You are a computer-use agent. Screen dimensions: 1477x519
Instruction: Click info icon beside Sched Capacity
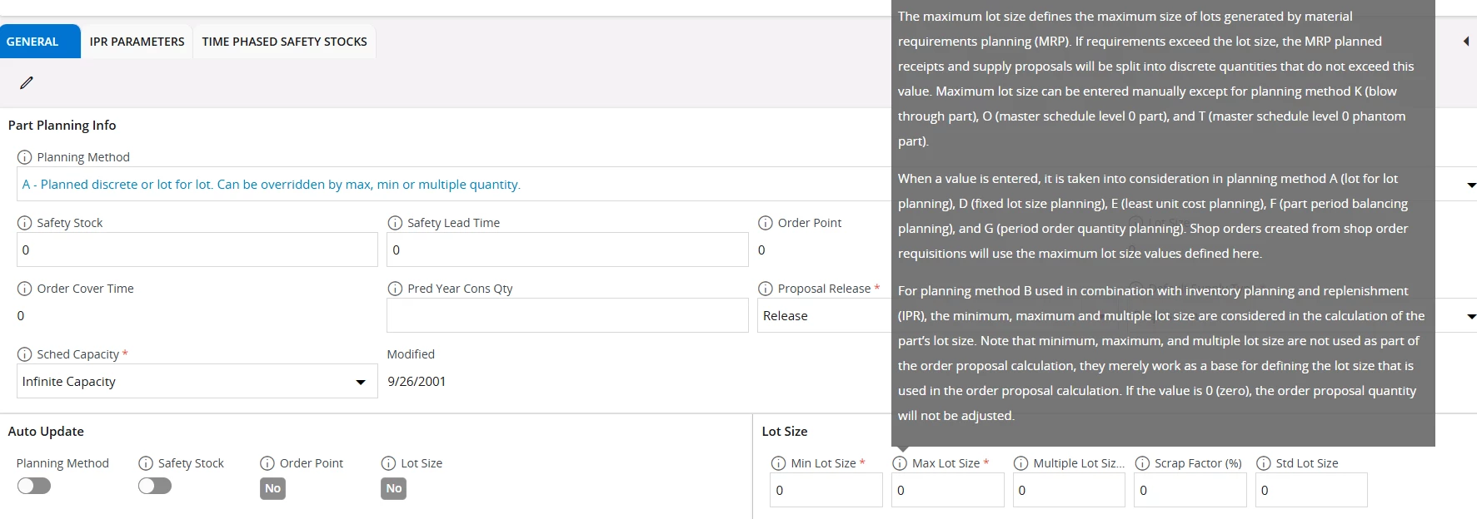click(x=24, y=354)
